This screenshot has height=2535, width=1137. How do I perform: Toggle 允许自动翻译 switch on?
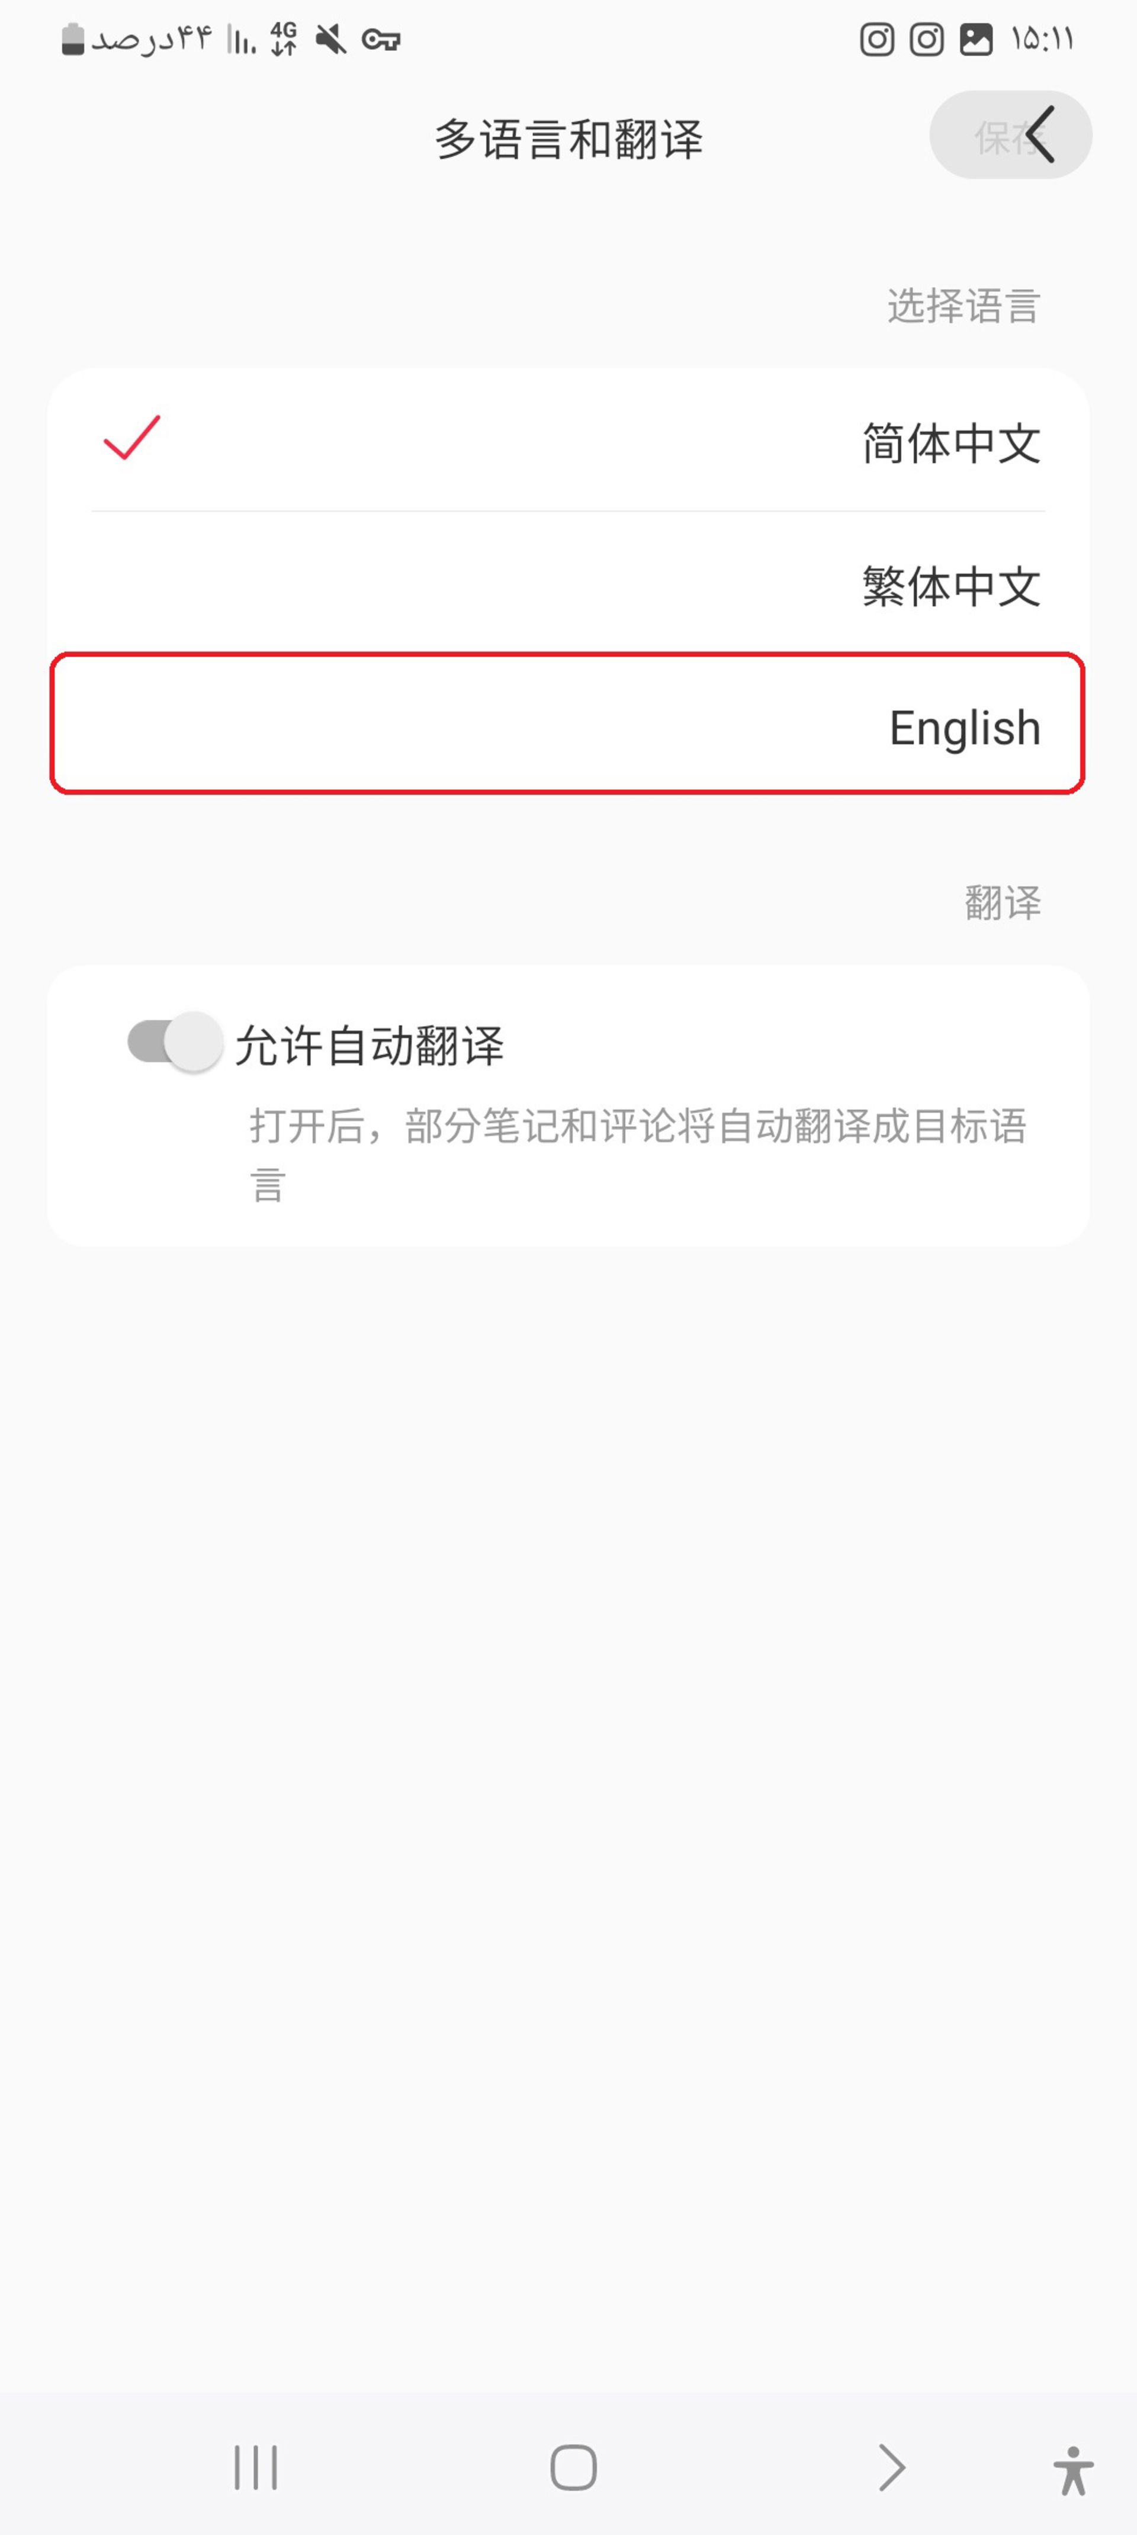point(173,1041)
